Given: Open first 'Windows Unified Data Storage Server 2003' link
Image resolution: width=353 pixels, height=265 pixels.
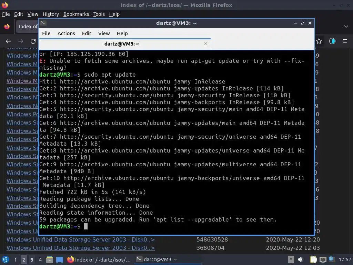Looking at the screenshot, I should pos(81,239).
